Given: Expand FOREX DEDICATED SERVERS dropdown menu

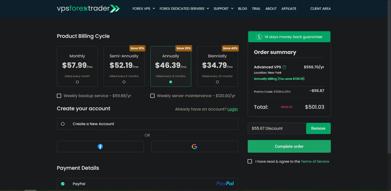Looking at the screenshot, I should pos(184,9).
